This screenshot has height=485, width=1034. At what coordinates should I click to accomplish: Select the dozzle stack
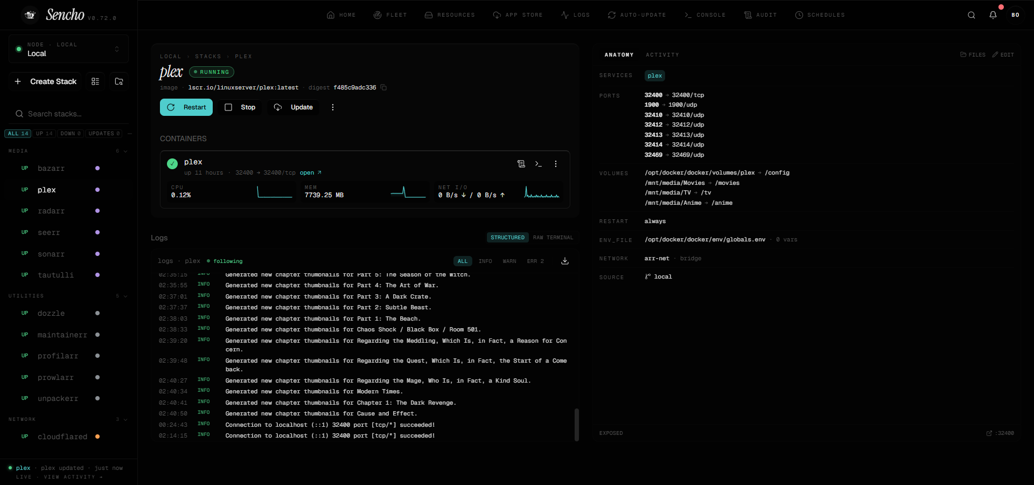pyautogui.click(x=68, y=314)
